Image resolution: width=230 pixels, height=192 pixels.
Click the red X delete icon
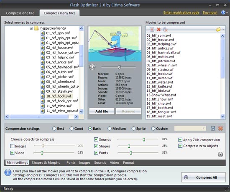click(158, 30)
